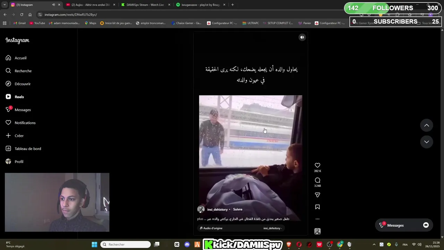Open FRA keyboard language switcher
The height and width of the screenshot is (250, 444).
point(405,244)
